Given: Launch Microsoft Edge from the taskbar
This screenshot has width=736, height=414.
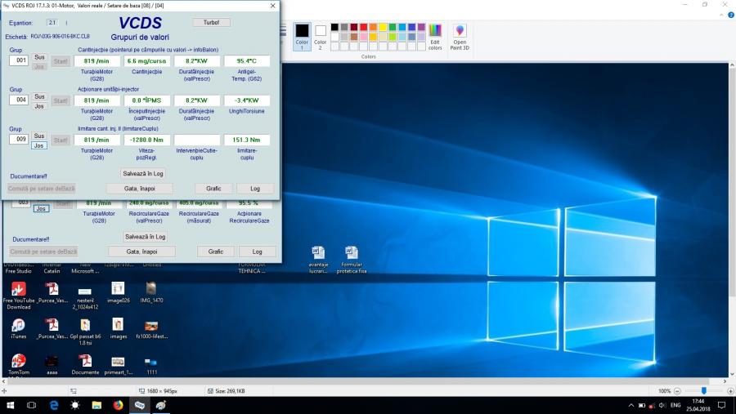Looking at the screenshot, I should (54, 405).
